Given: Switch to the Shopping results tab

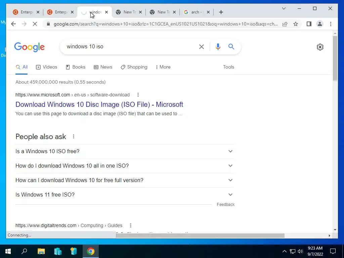Looking at the screenshot, I should click(x=134, y=67).
